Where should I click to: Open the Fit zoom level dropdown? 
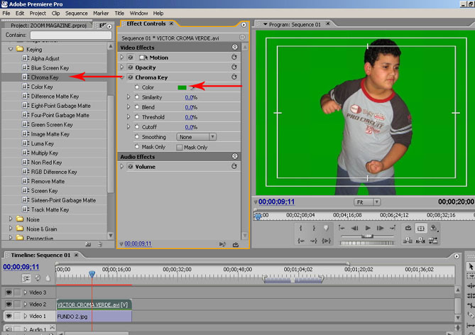click(367, 202)
